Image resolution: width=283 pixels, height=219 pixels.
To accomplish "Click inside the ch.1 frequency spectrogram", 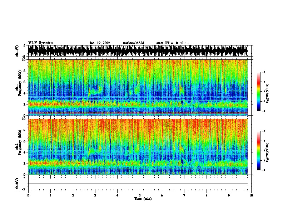I will point(138,87).
